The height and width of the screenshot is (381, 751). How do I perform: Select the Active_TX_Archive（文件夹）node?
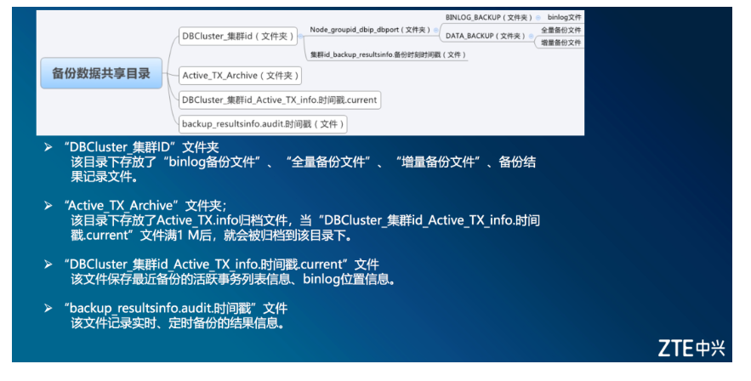pos(240,76)
